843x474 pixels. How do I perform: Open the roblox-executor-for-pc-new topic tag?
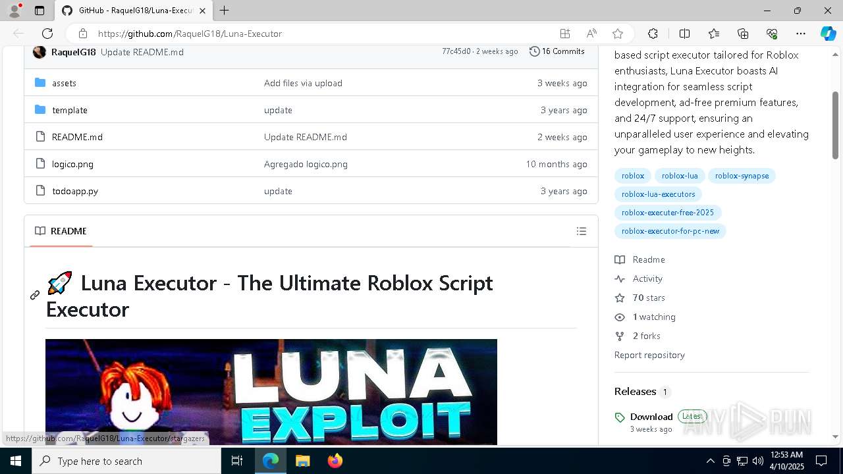(x=670, y=231)
